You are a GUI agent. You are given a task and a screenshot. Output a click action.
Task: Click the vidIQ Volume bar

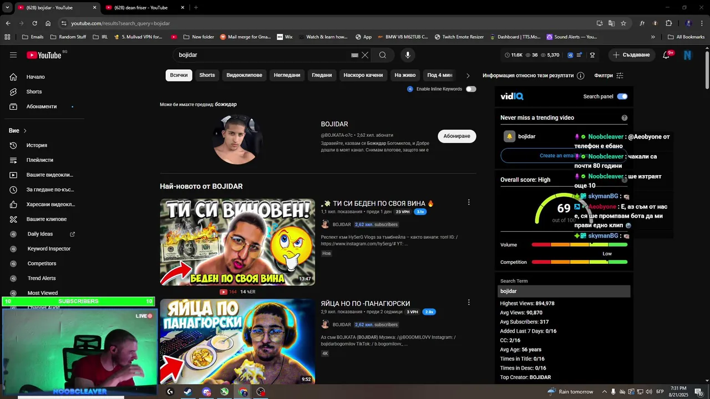coord(579,245)
